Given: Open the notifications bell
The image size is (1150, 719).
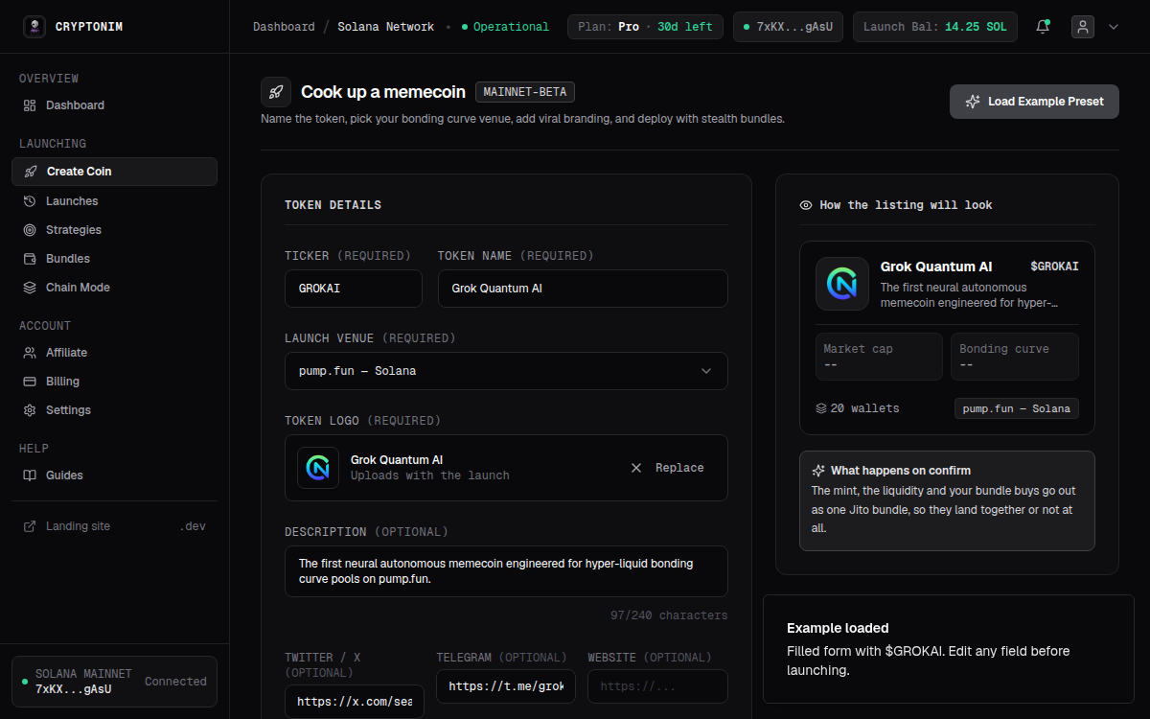Looking at the screenshot, I should [x=1043, y=27].
